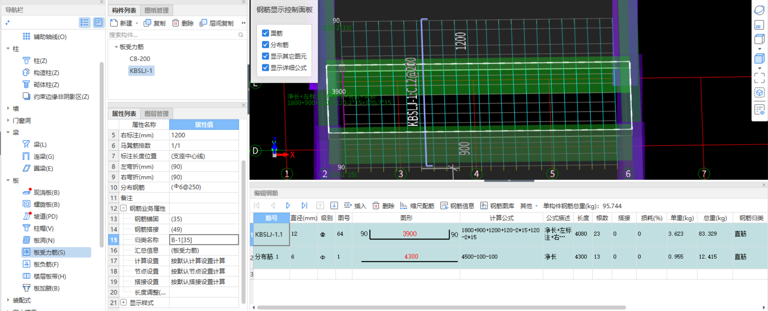Viewport: 768px width, 311px height.
Task: Go to first rebar record
Action: (257, 206)
